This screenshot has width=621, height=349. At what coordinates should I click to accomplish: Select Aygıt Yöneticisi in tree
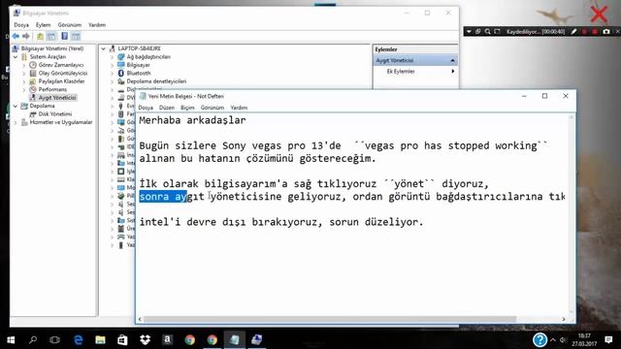click(x=57, y=98)
